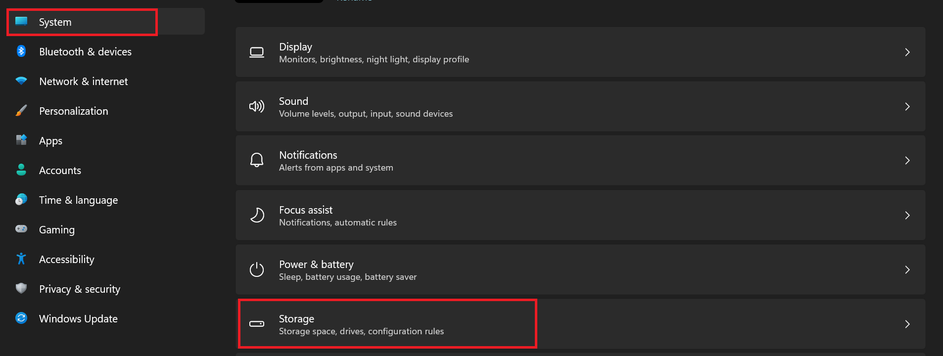Open the Power & battery title
This screenshot has width=943, height=356.
(x=316, y=265)
